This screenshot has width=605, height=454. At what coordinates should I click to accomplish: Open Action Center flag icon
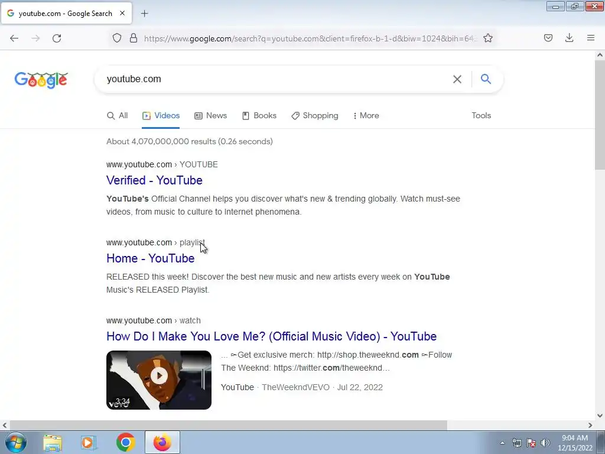coord(531,443)
